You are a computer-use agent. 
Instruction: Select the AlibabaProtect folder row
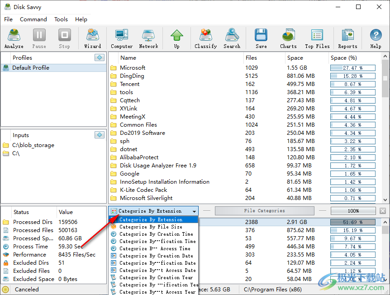pyautogui.click(x=245, y=157)
